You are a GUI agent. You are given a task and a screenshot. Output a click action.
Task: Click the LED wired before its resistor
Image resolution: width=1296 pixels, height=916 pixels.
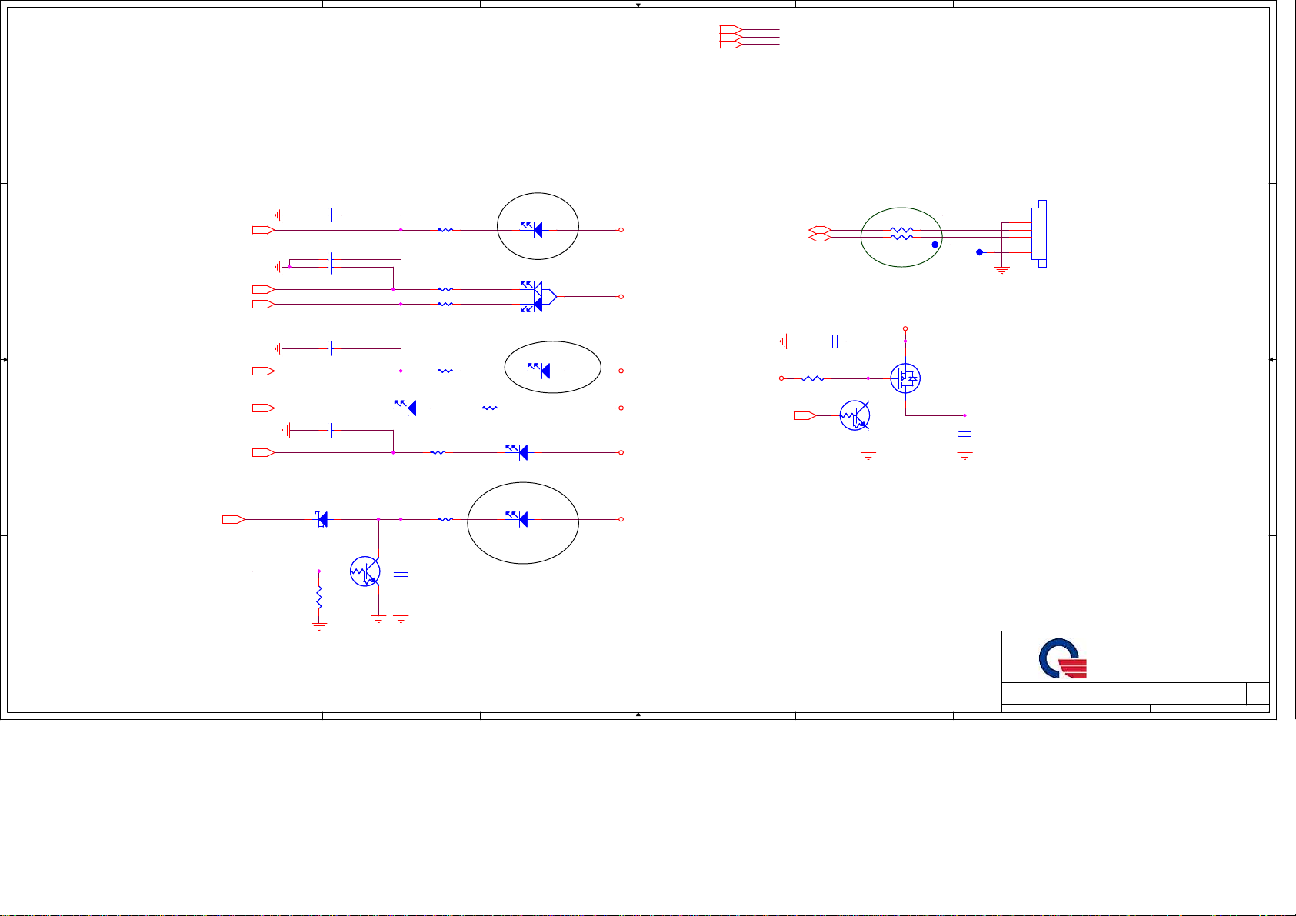point(406,408)
